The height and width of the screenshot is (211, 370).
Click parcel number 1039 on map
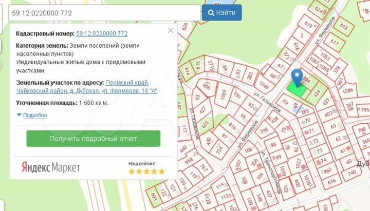pos(283,171)
